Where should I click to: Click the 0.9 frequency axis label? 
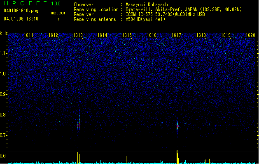click(3, 94)
